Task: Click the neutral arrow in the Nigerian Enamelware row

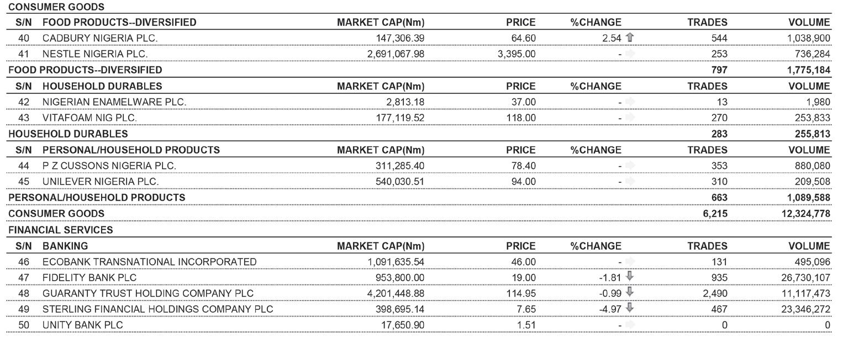Action: point(630,102)
